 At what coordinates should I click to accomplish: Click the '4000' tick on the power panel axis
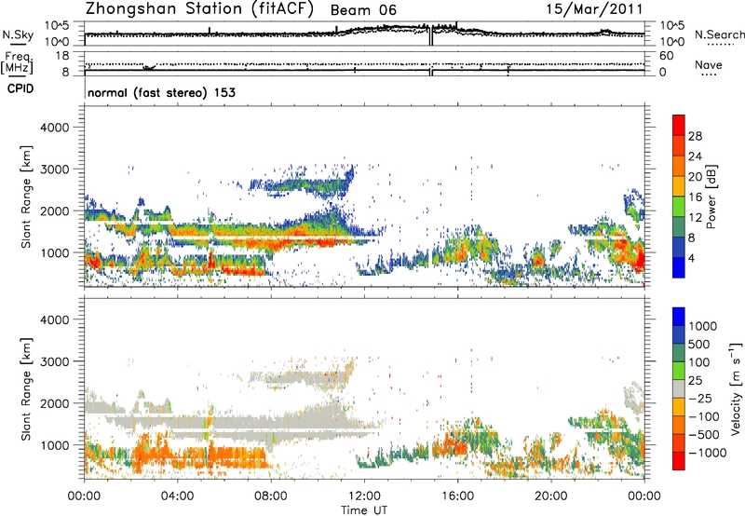(x=54, y=128)
